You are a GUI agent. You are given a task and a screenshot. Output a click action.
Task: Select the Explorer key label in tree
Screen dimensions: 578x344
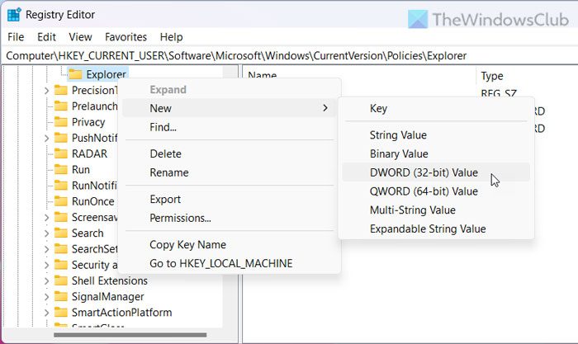107,74
